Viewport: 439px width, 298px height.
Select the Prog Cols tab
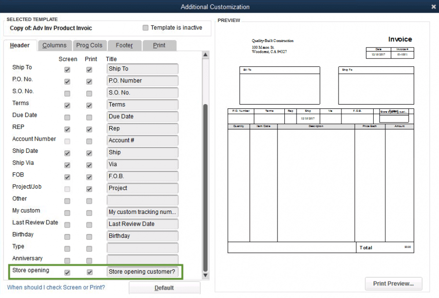pyautogui.click(x=90, y=45)
